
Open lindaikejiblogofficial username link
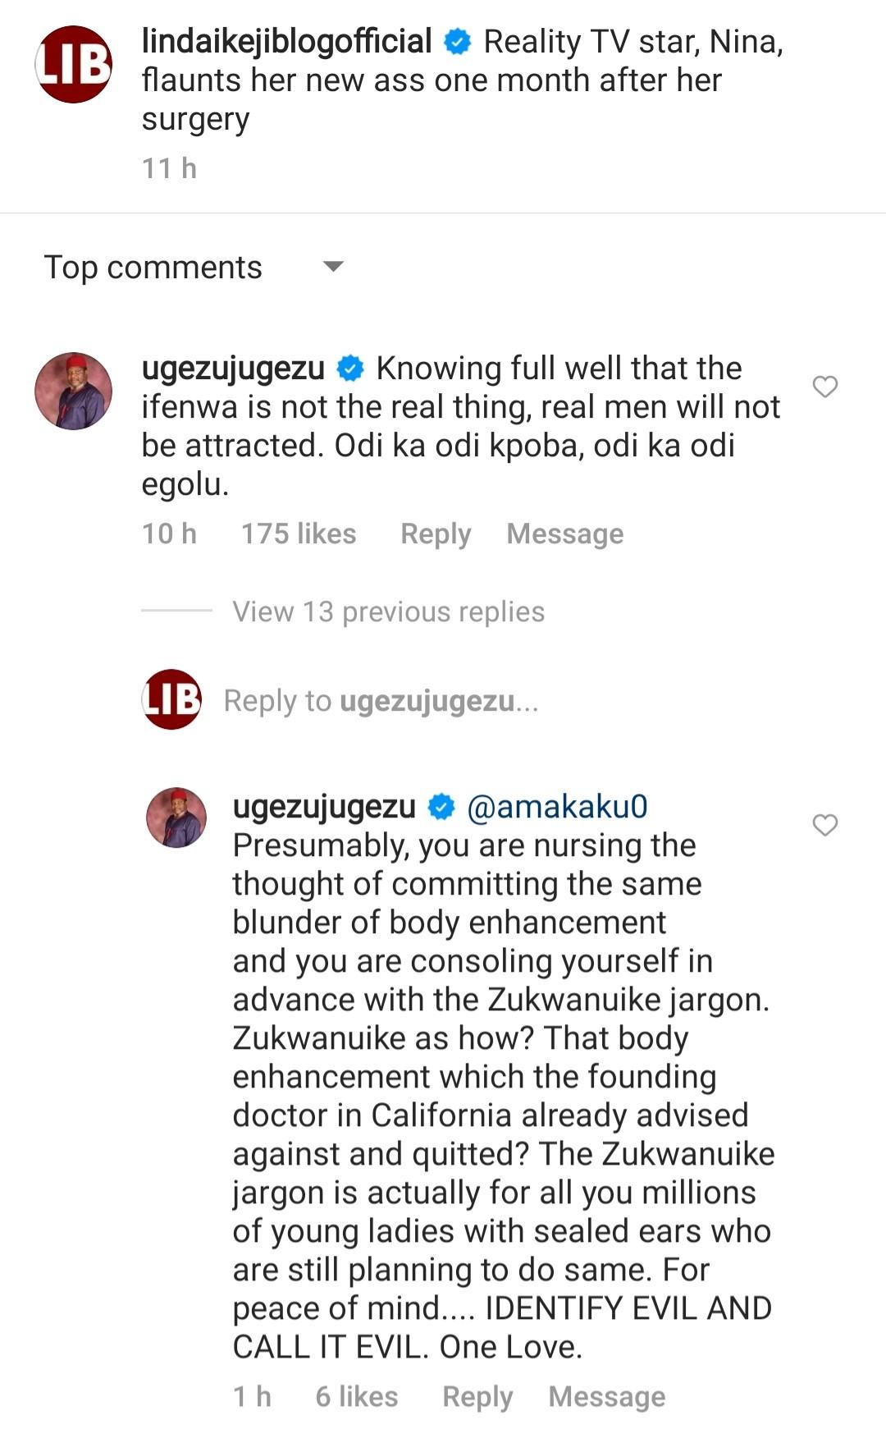pos(286,41)
